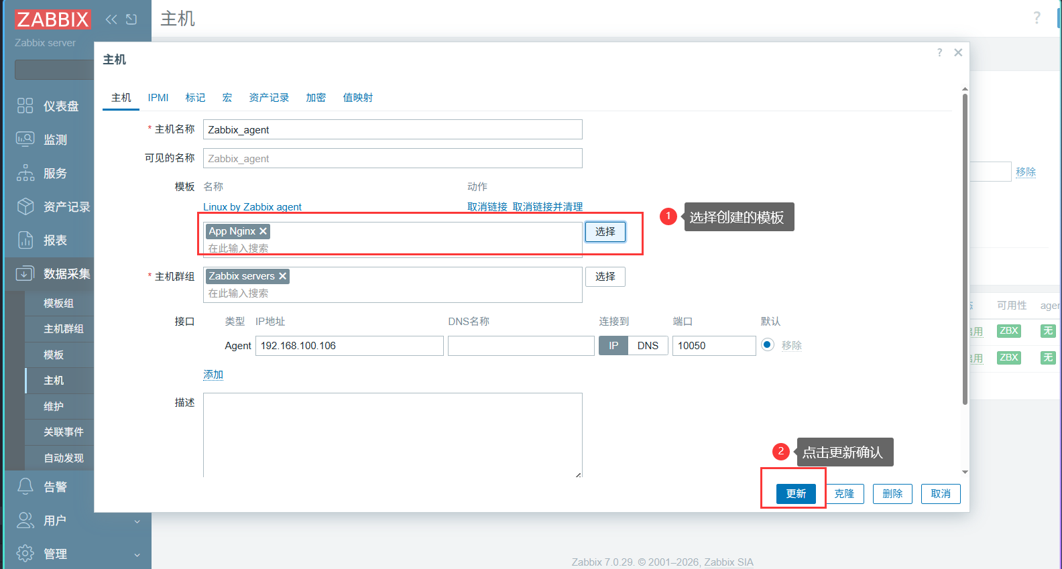Click the sidebar kiosk/hide toggle icon

click(x=131, y=19)
